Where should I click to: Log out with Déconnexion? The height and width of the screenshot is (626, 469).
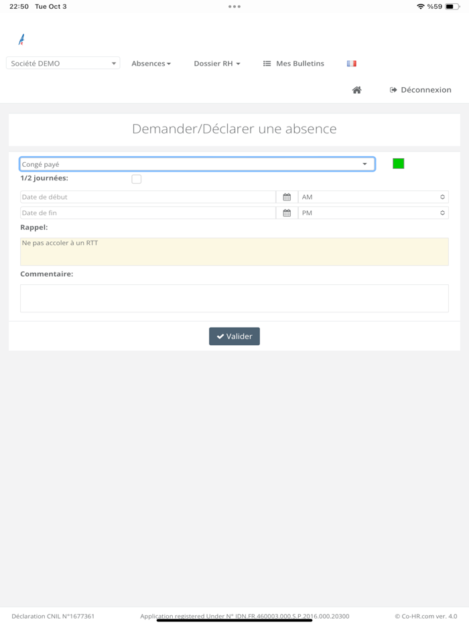(421, 90)
